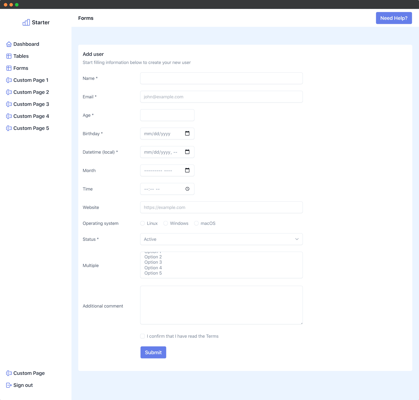Select Option 3 in Multiple list
419x400 pixels.
[x=153, y=262]
